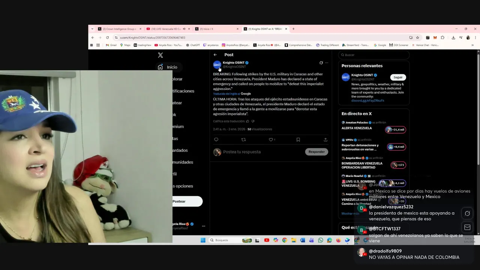Open the tradingView bookmark

[142, 45]
